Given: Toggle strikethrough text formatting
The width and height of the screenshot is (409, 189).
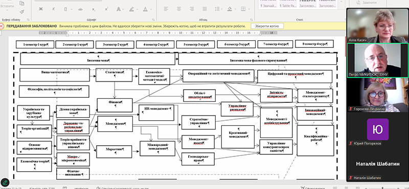Looking at the screenshot, I should 80,9.
